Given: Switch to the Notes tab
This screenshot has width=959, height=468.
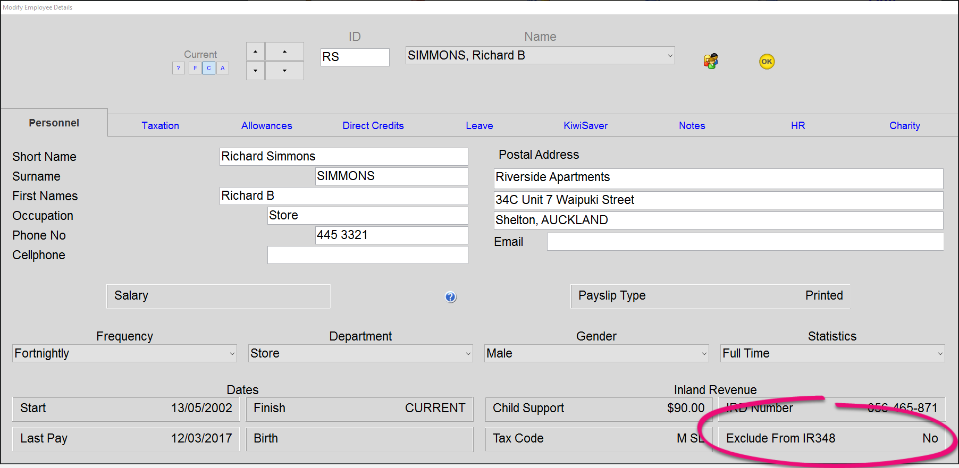Looking at the screenshot, I should (x=692, y=125).
